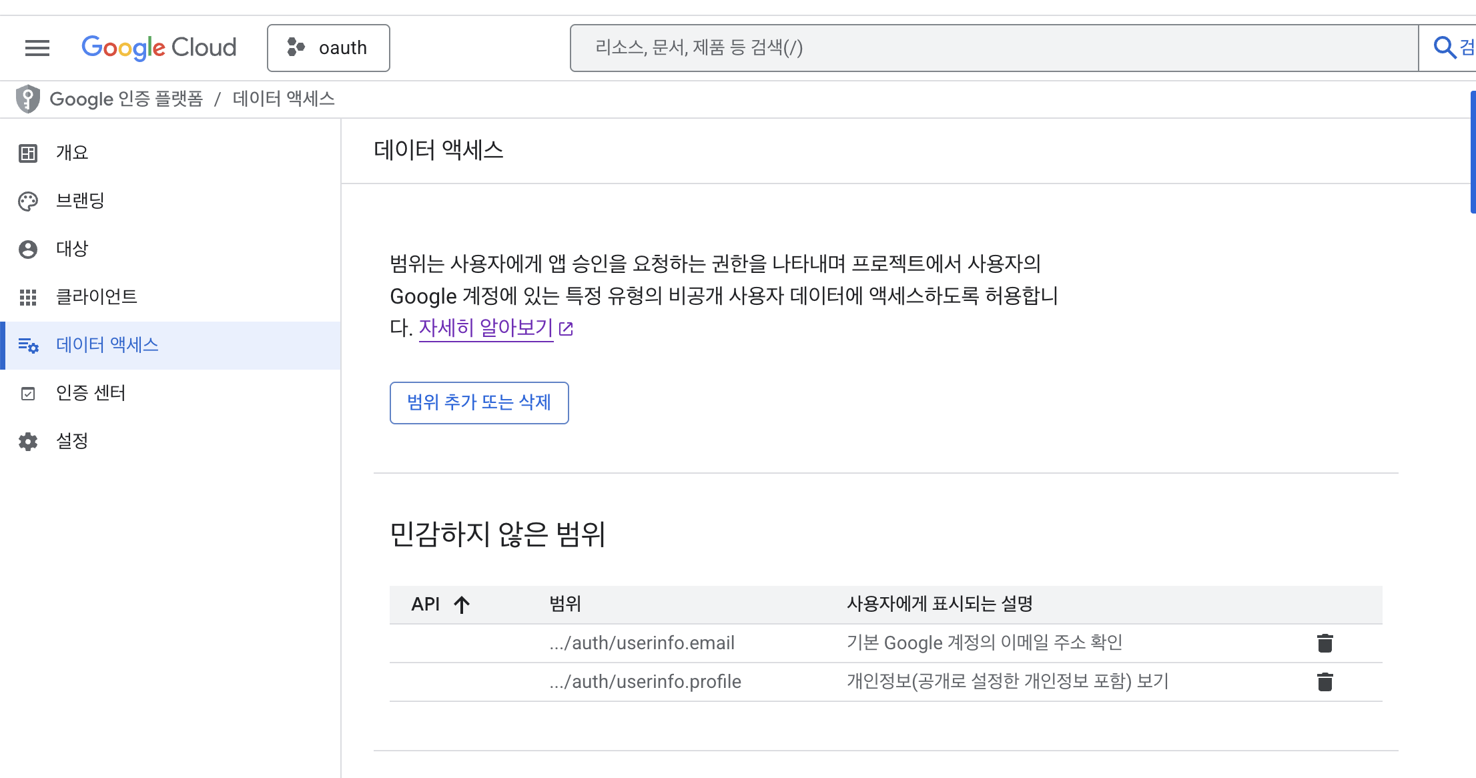Delete the userinfo.profile scope
The image size is (1476, 778).
click(1325, 682)
